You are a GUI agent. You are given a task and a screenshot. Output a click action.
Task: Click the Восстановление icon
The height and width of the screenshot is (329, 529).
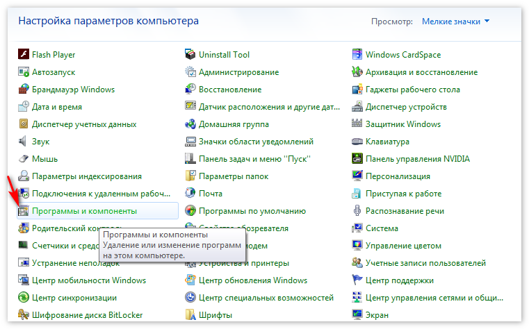(x=190, y=89)
